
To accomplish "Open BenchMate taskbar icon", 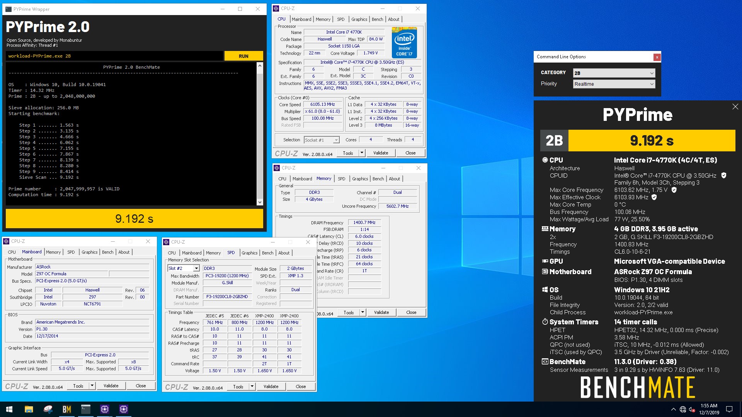I will (66, 409).
